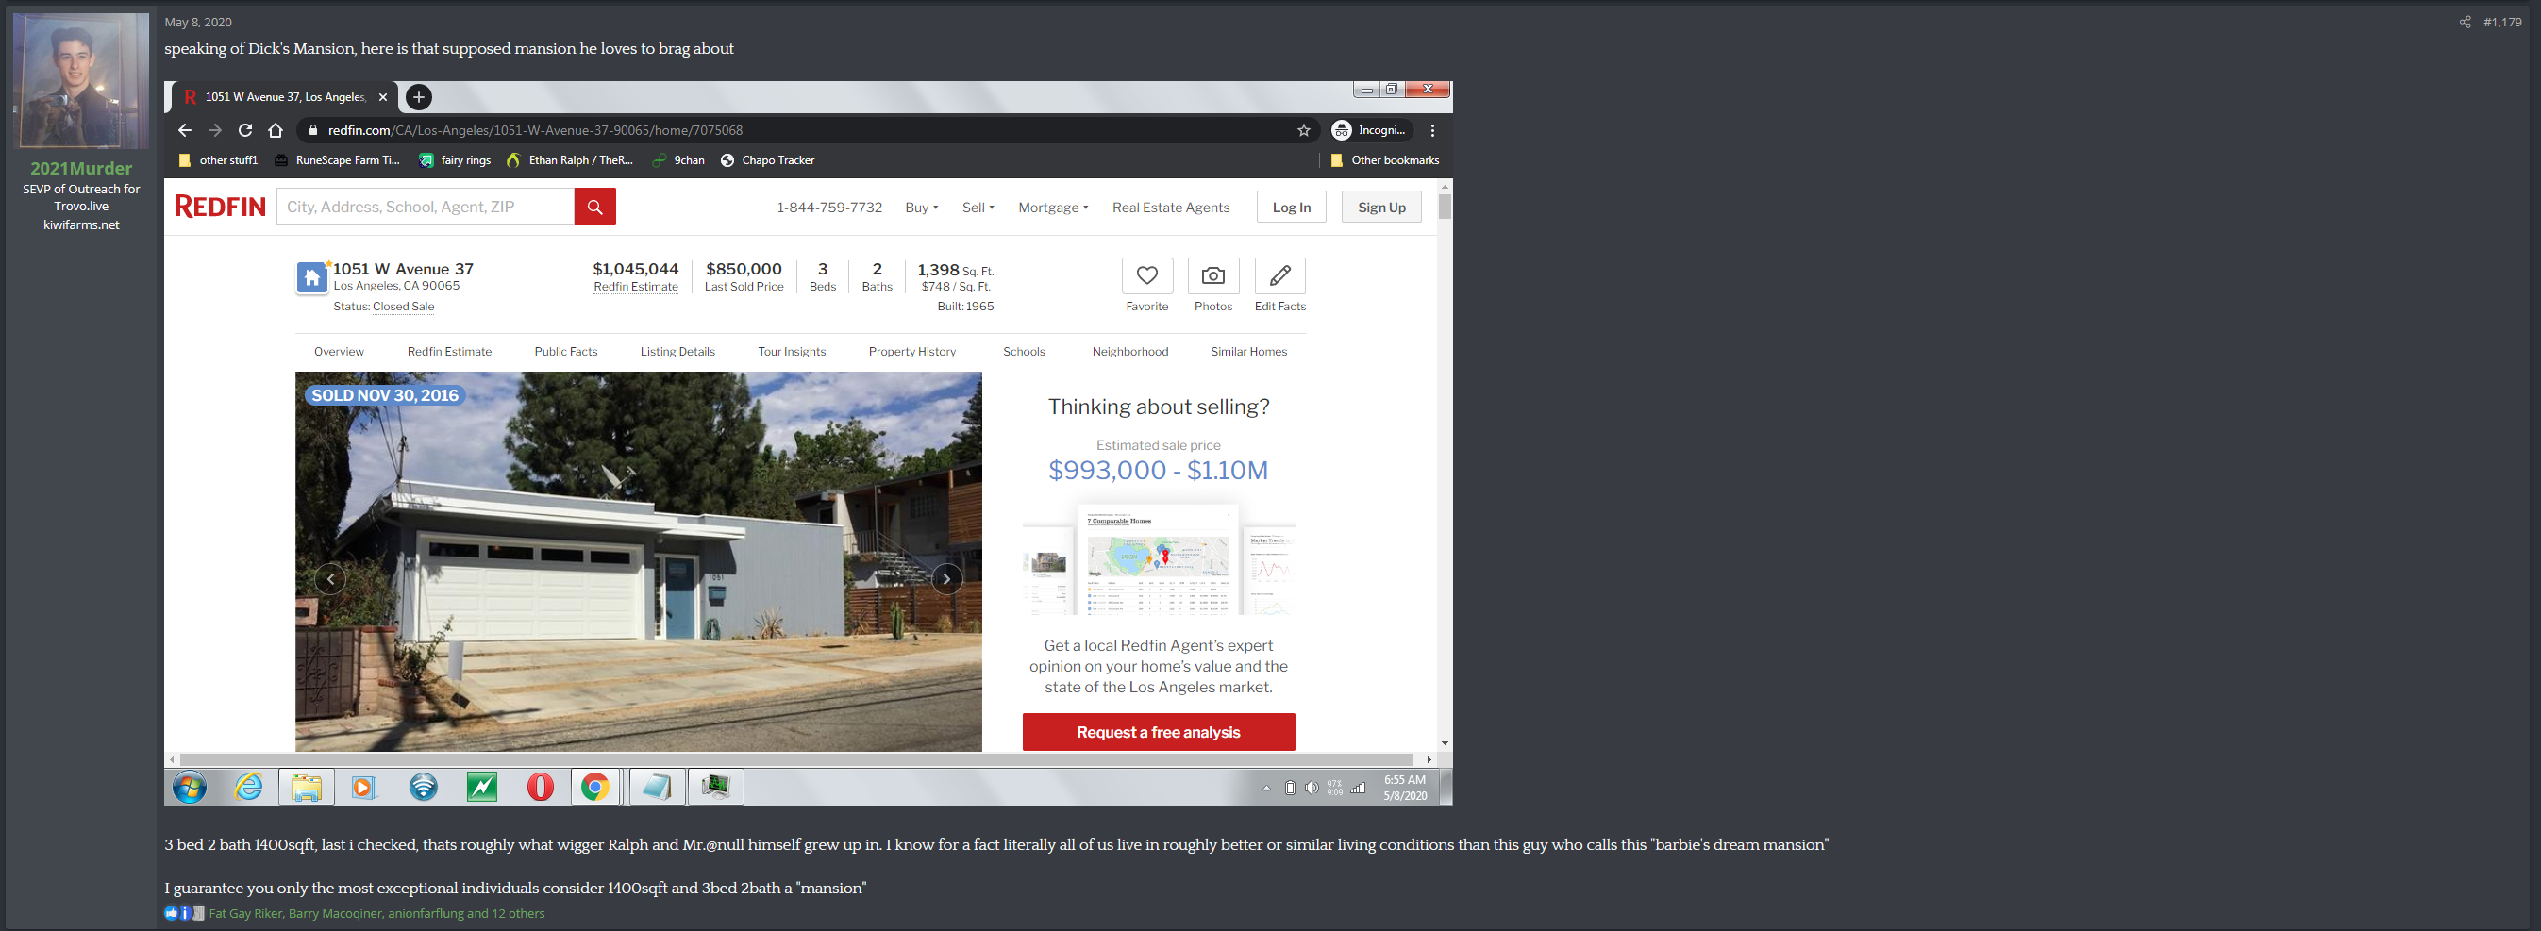Image resolution: width=2541 pixels, height=931 pixels.
Task: Switch to the Property History tab
Action: coord(911,352)
